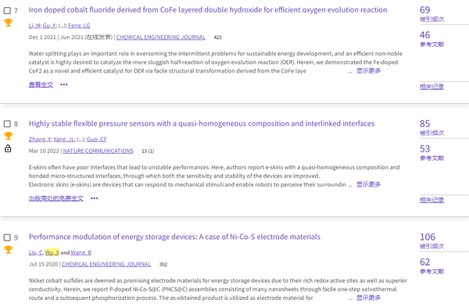Click 相关记录 related records for record 8
This screenshot has width=469, height=307.
pos(431,200)
